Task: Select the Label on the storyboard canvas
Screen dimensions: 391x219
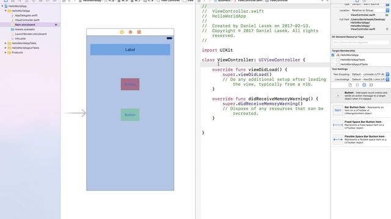Action: click(130, 50)
